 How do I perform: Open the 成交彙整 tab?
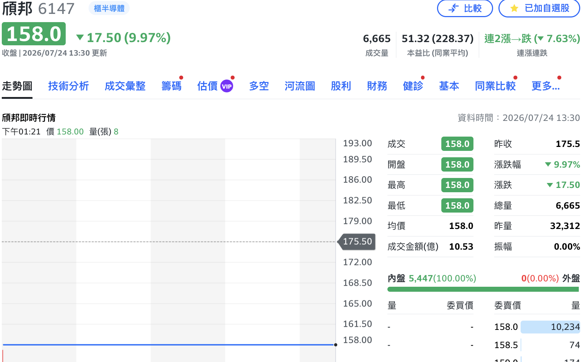(125, 86)
